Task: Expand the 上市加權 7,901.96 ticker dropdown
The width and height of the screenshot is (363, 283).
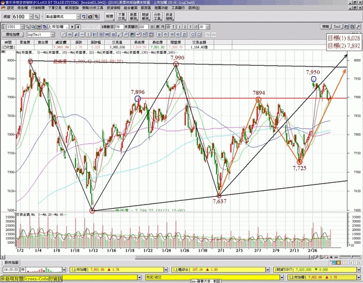Action: tap(166, 270)
